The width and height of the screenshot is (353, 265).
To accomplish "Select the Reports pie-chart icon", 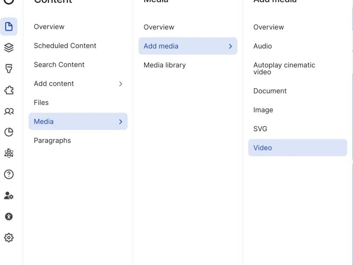I will pos(9,132).
